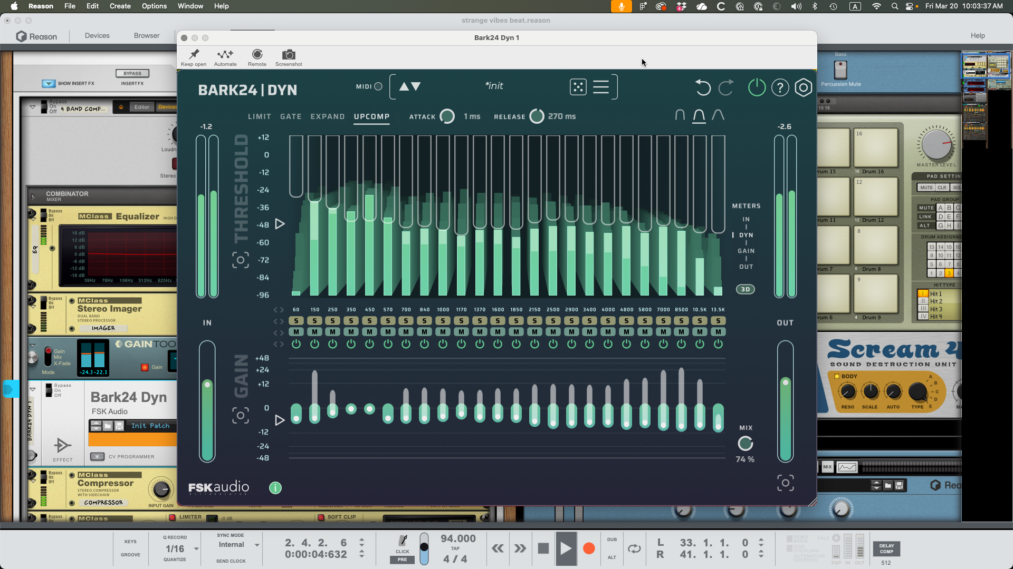1013x569 pixels.
Task: Click the Play button in transport
Action: tap(566, 548)
